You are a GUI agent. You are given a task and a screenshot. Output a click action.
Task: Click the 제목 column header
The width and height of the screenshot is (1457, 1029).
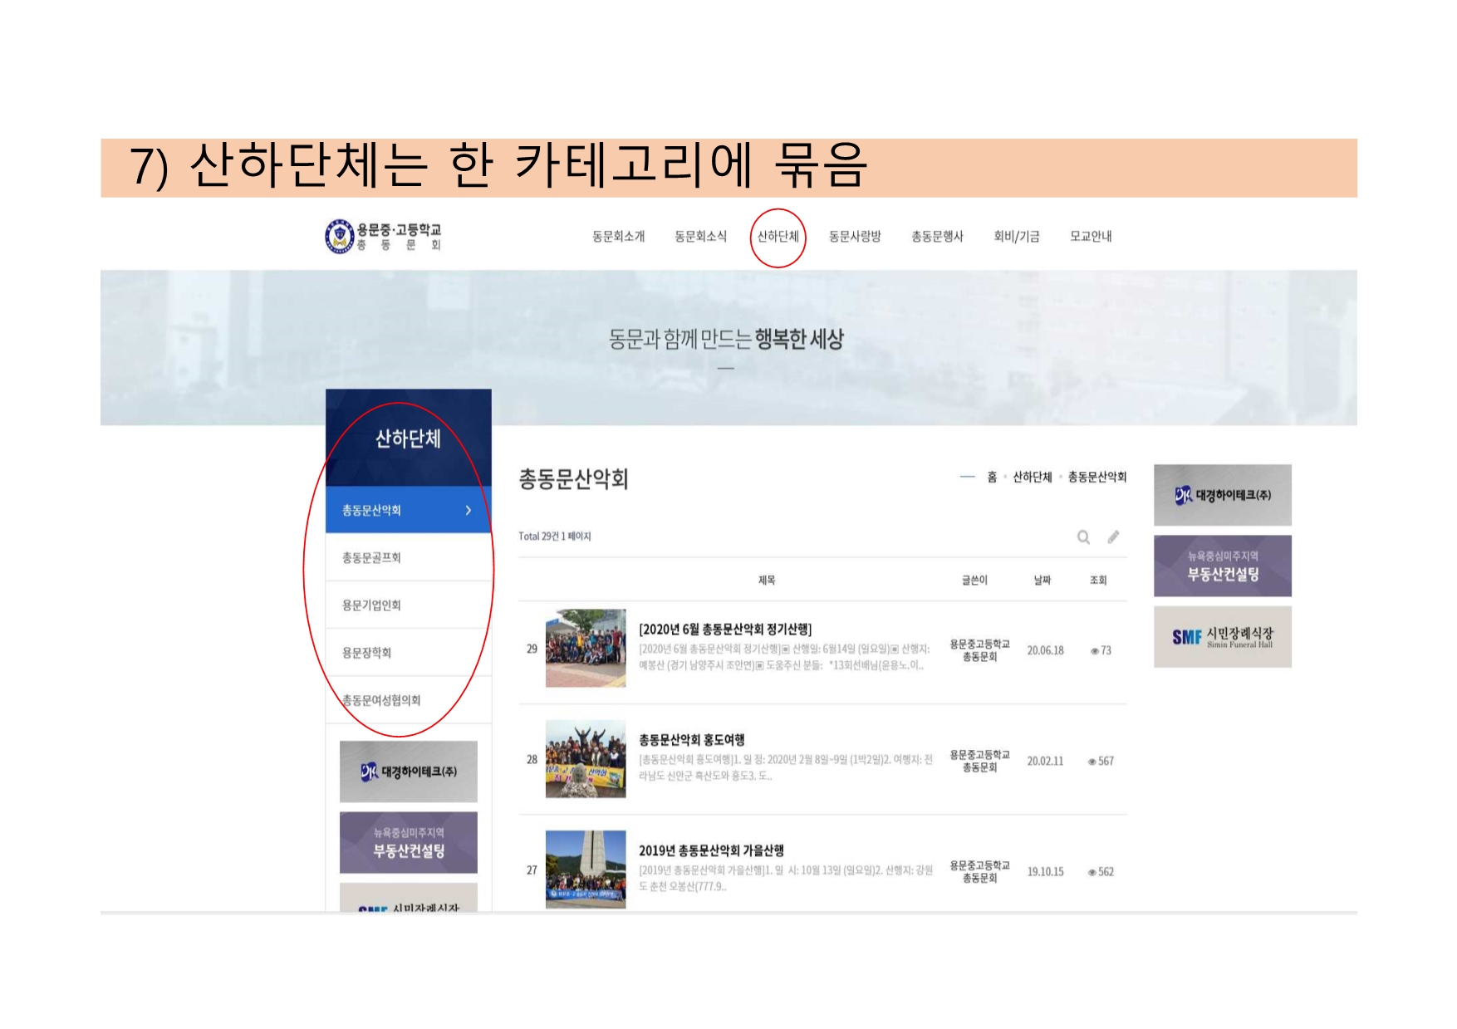[767, 581]
